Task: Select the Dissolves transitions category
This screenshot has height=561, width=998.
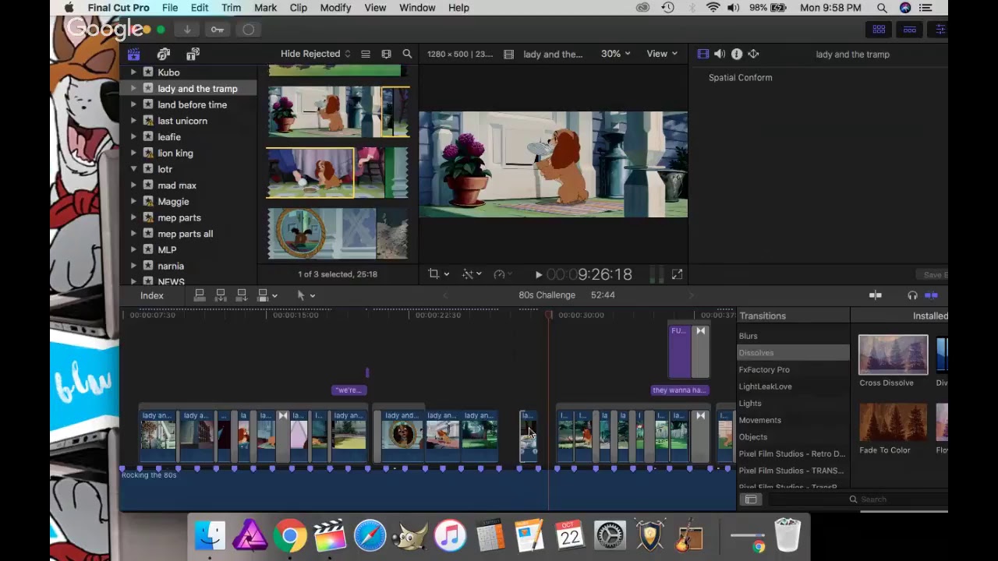Action: pos(793,353)
